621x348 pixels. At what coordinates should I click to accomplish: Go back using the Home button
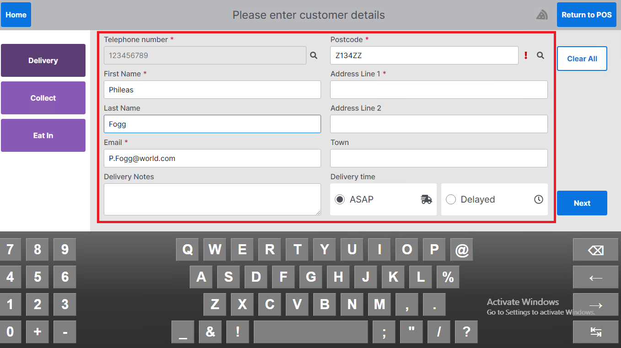(16, 15)
